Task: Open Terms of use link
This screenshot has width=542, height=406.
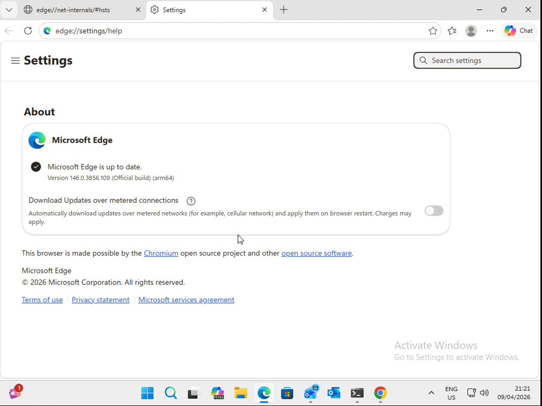Action: click(42, 300)
